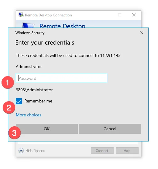Close the Remote Desktop Connection window

pos(134,15)
